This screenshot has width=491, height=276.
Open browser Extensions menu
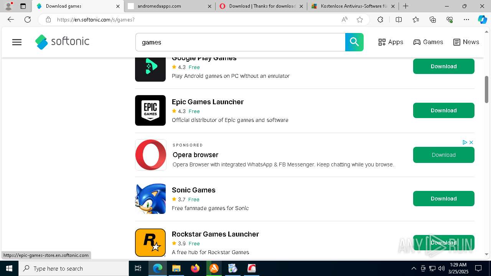pos(380,20)
